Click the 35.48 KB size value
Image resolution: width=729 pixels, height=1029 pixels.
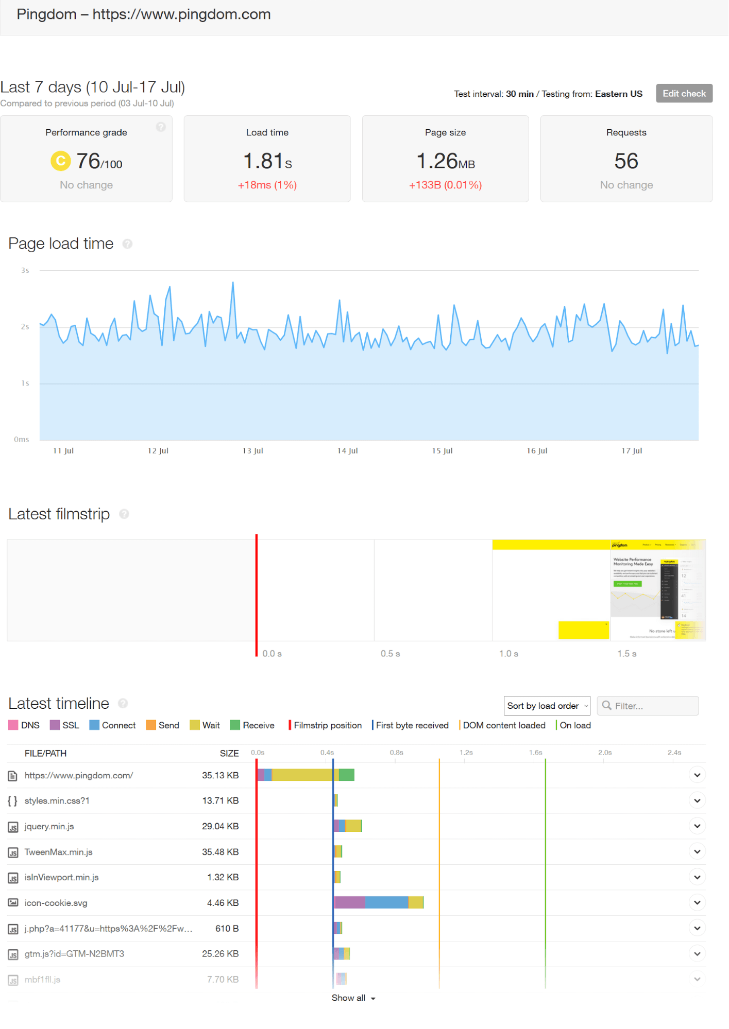(221, 852)
